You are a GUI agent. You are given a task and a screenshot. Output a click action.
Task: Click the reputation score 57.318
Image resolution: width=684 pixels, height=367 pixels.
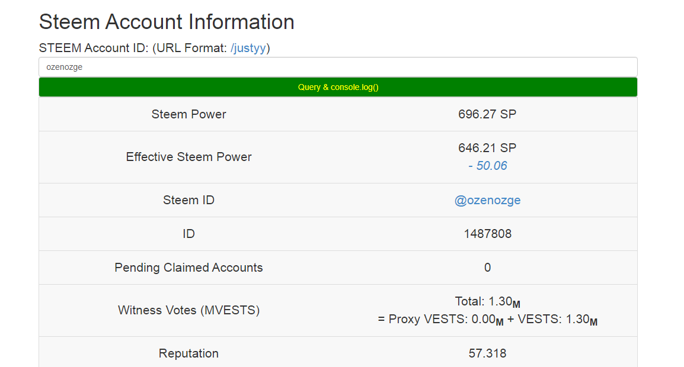[487, 353]
